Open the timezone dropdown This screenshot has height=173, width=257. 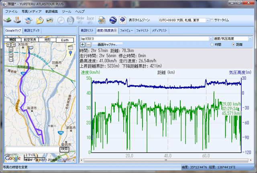click(207, 20)
